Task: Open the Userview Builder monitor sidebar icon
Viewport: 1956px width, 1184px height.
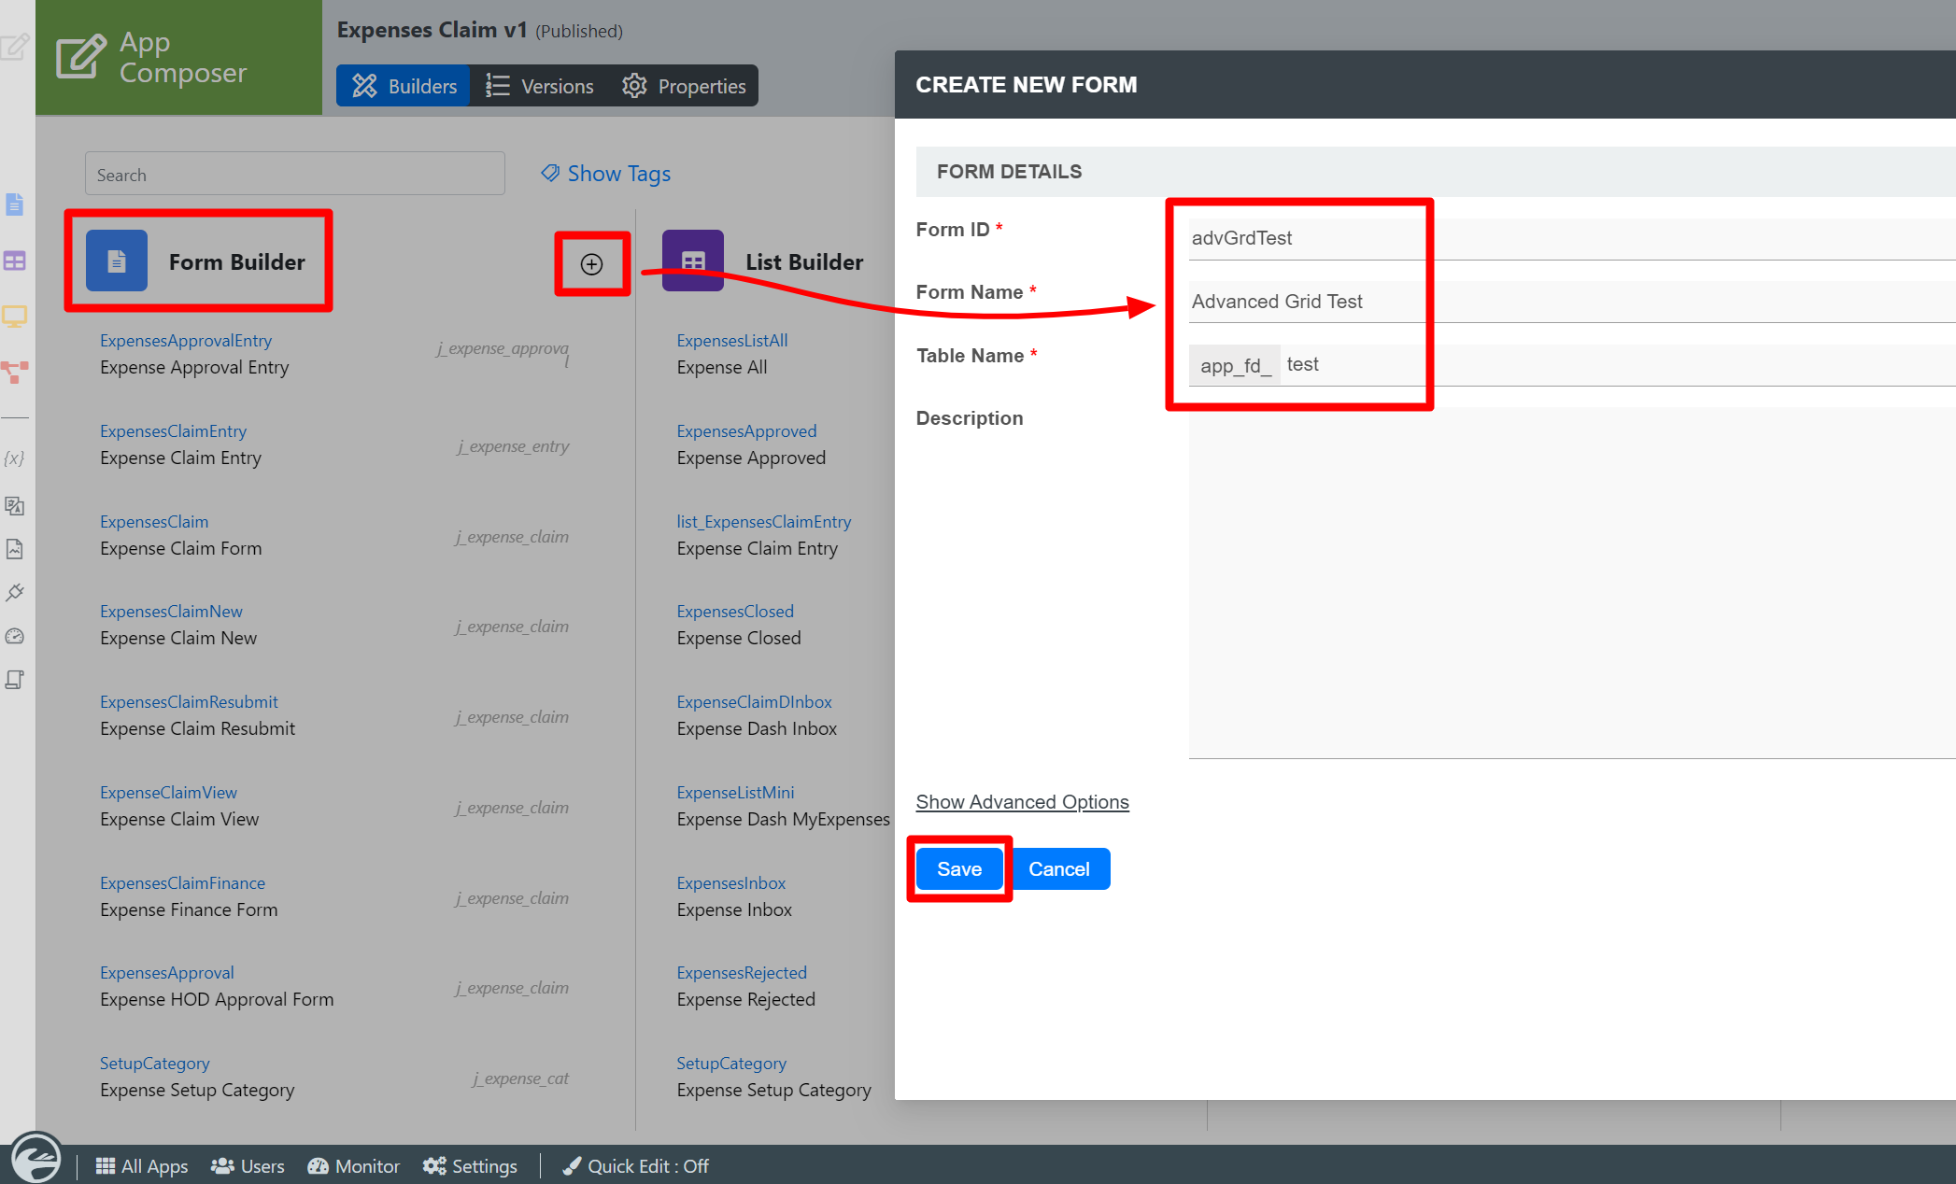Action: tap(15, 317)
